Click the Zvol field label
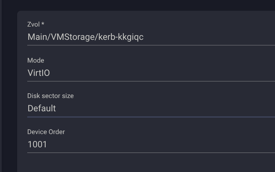Viewport: 275px width, 172px height. click(x=34, y=24)
